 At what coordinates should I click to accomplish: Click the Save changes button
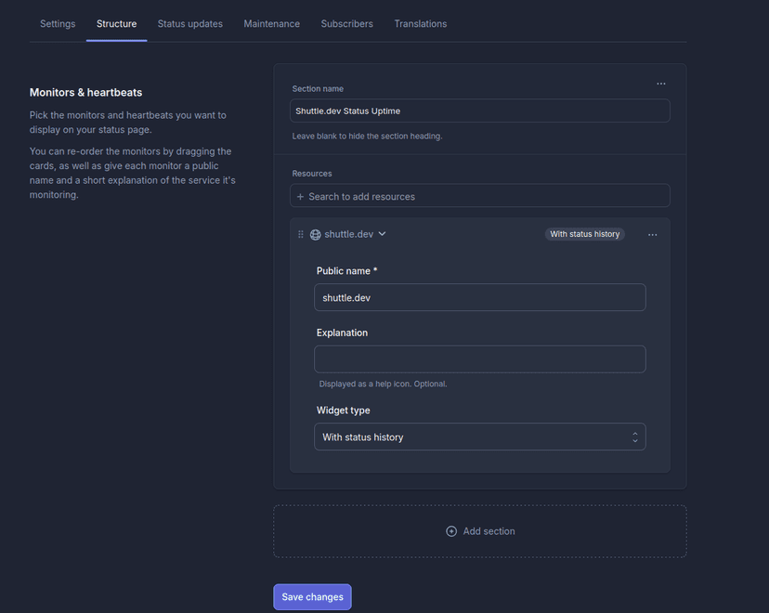pyautogui.click(x=312, y=596)
